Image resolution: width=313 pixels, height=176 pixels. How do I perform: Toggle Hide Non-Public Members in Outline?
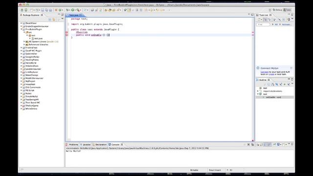(285, 85)
